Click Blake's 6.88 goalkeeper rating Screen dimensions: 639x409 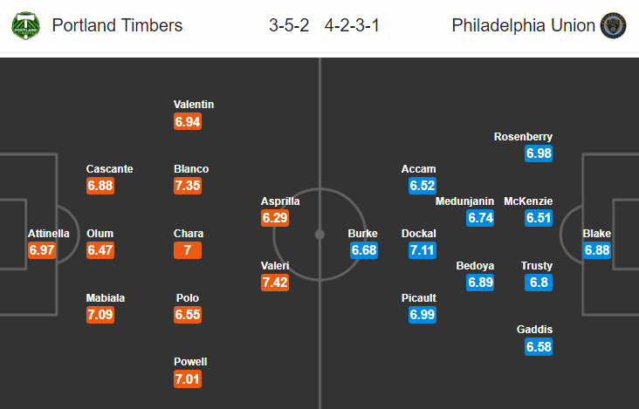[x=597, y=250]
